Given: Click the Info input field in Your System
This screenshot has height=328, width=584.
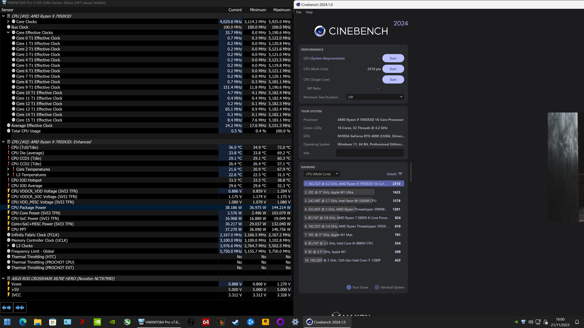Looking at the screenshot, I should tap(370, 153).
